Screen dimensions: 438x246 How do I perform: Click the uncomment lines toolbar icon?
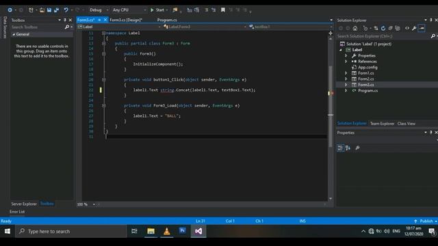[214, 10]
